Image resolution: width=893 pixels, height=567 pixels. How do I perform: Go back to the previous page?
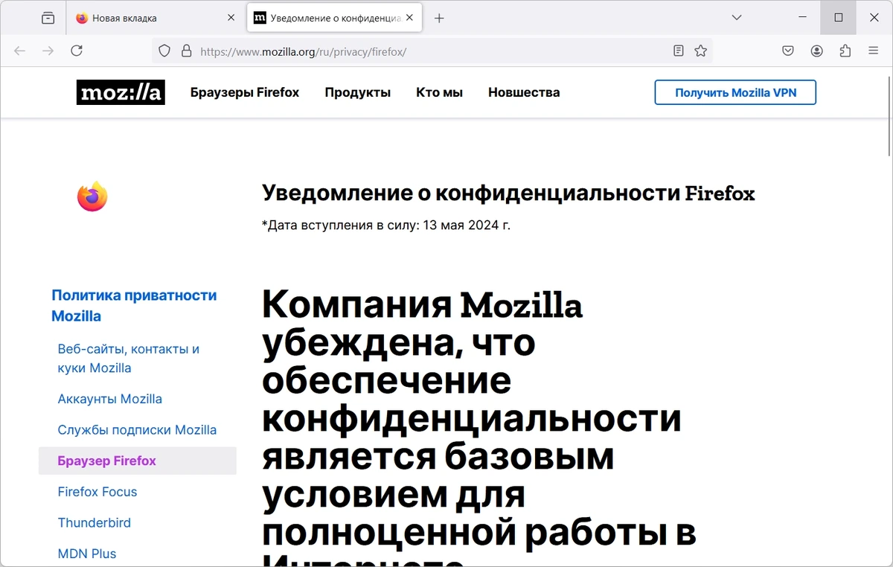pos(20,51)
